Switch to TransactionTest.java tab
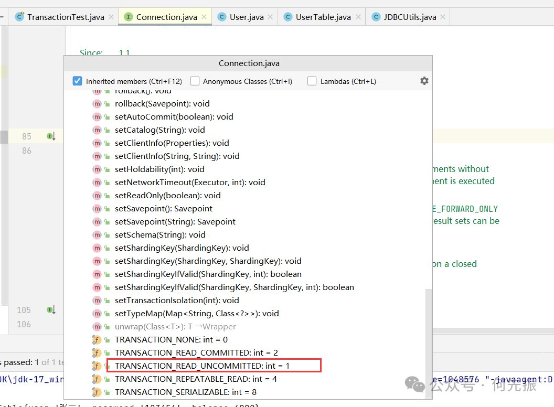The image size is (554, 407). pyautogui.click(x=66, y=17)
